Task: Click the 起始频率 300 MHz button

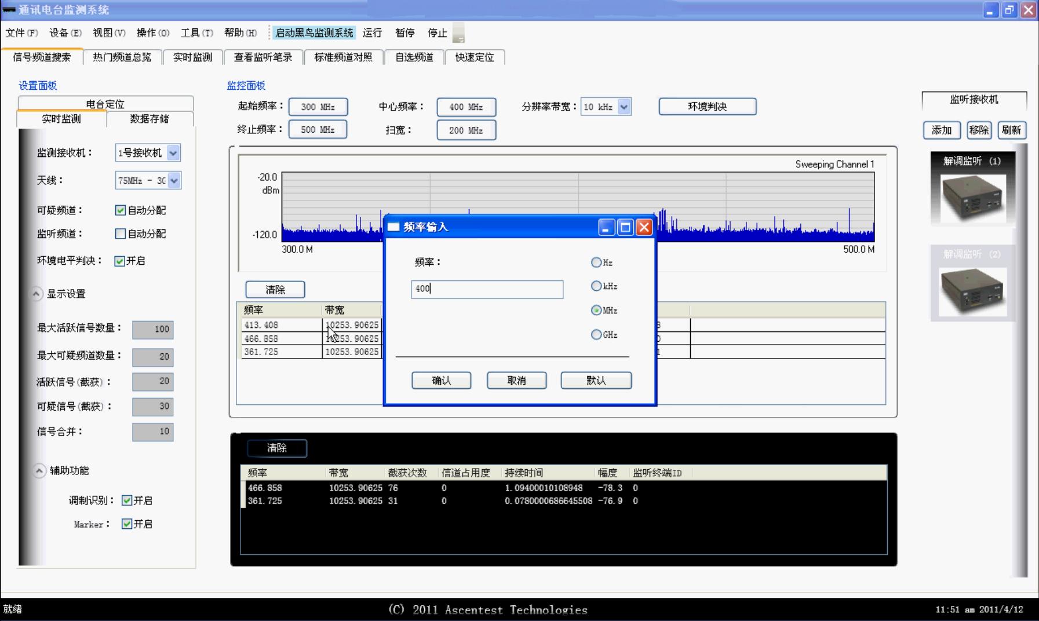Action: click(318, 107)
